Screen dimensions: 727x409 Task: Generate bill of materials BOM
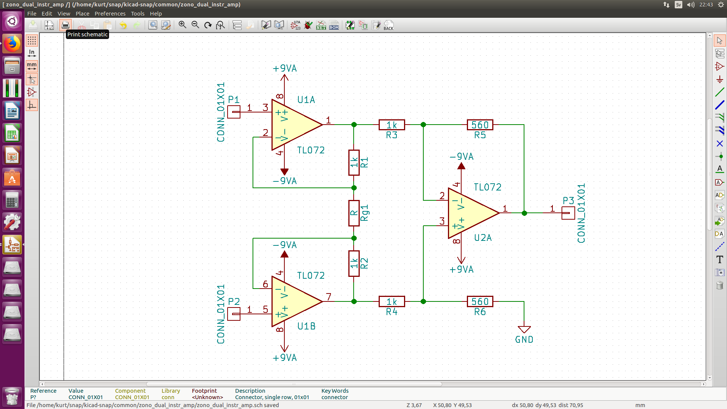tap(334, 25)
